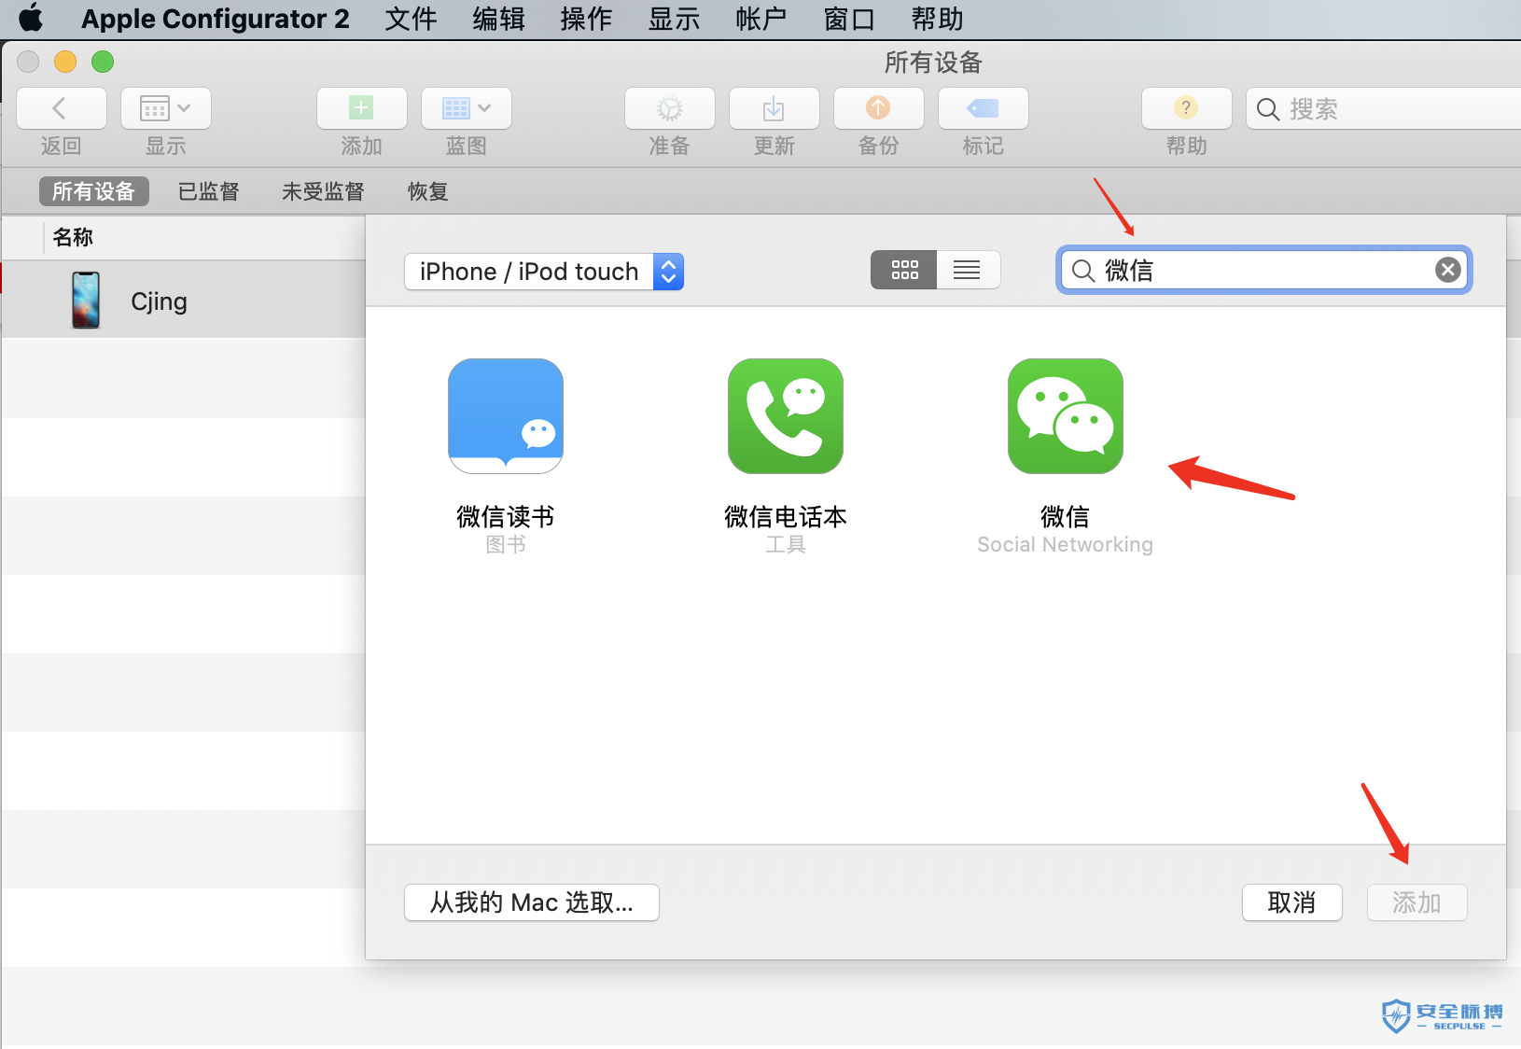Click the 准备 gear toolbar icon
Image resolution: width=1521 pixels, height=1049 pixels.
669,108
